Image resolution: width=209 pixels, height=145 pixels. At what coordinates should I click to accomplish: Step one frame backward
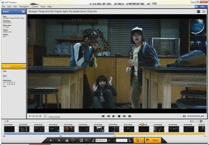tap(108, 116)
